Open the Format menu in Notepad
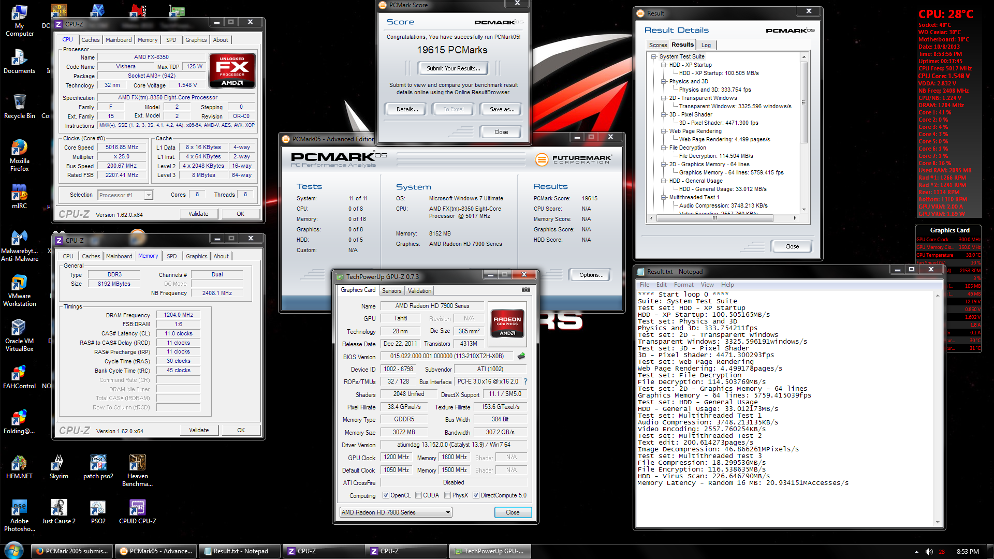The image size is (994, 559). click(x=683, y=285)
